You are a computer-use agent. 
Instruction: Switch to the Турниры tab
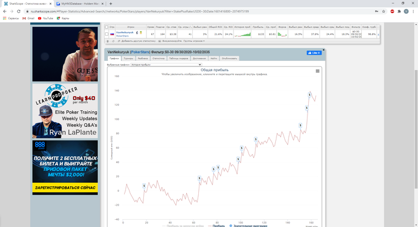pos(128,59)
